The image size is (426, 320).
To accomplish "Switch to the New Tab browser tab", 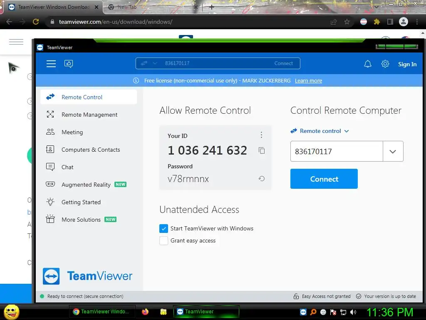I will [152, 7].
